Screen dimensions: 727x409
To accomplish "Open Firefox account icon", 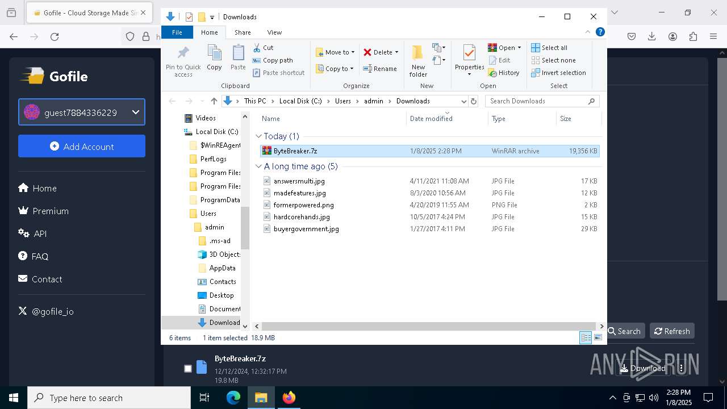I will pos(672,36).
